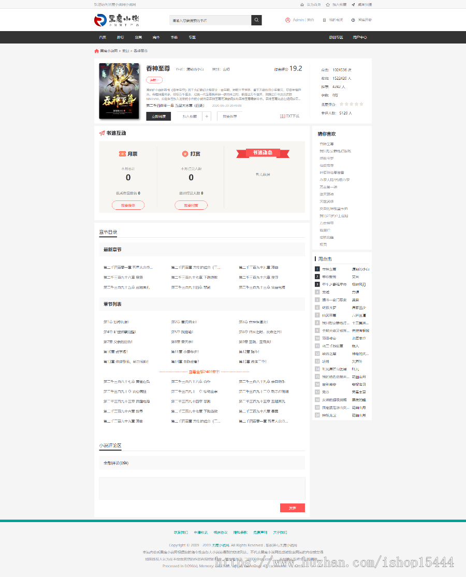Open 书单 in the navigation bar
The width and height of the screenshot is (466, 577).
[174, 37]
